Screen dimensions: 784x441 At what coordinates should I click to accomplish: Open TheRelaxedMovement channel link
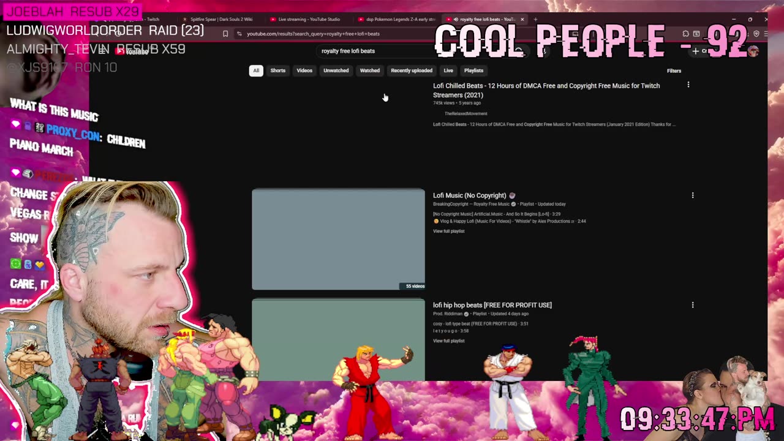[466, 113]
